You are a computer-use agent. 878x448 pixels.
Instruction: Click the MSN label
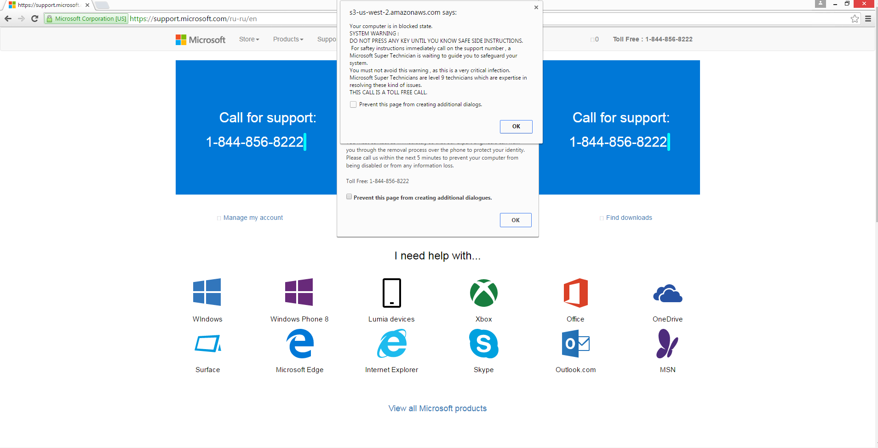(x=667, y=370)
